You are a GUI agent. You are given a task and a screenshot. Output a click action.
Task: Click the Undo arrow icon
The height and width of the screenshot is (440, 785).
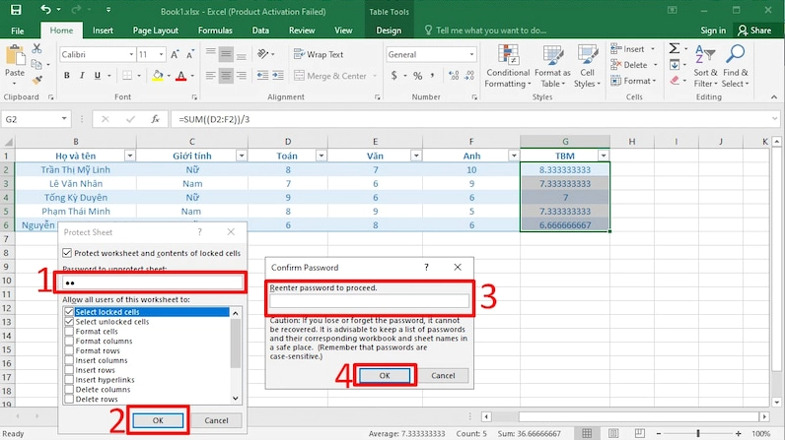point(45,10)
